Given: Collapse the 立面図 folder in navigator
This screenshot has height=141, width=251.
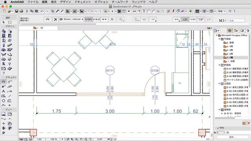Looking at the screenshot, I should (219, 83).
